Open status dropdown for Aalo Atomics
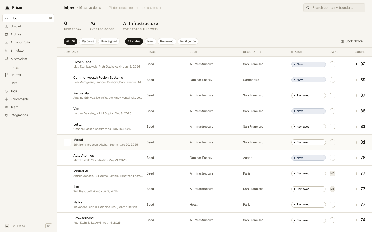372x232 pixels. pos(308,158)
